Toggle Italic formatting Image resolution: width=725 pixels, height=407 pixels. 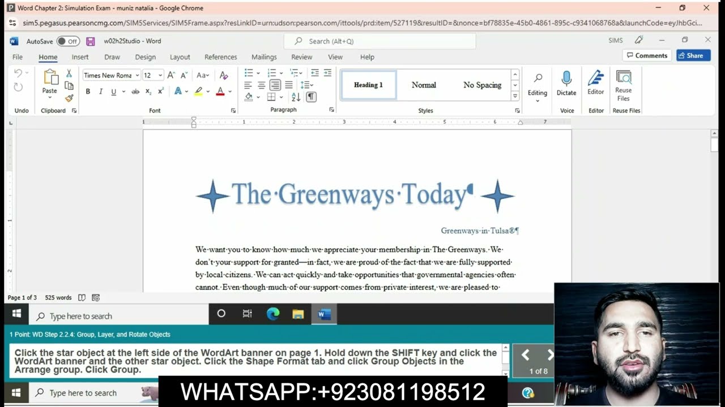(x=101, y=92)
